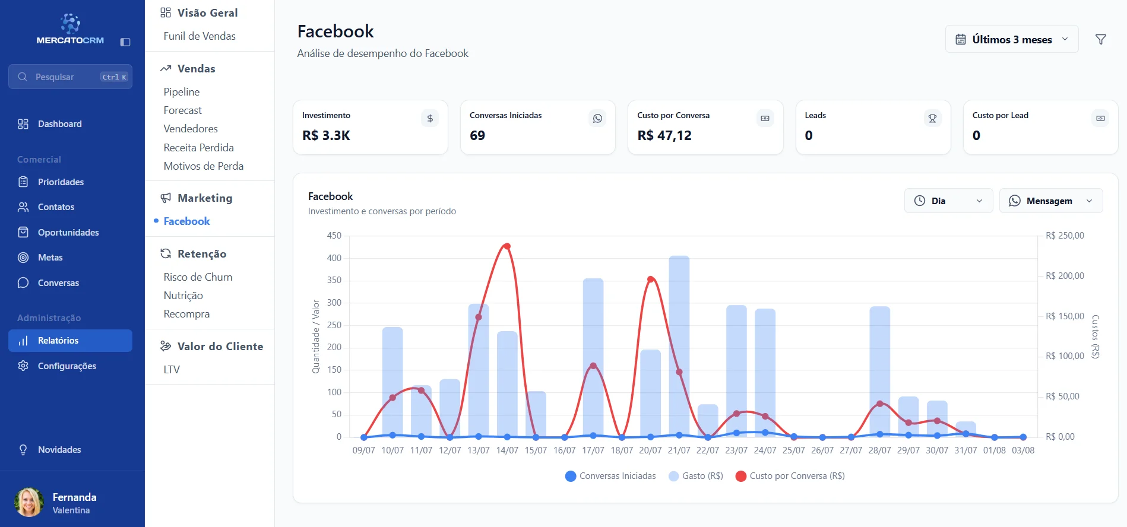Click the Valor do Cliente handshake icon

pos(166,346)
